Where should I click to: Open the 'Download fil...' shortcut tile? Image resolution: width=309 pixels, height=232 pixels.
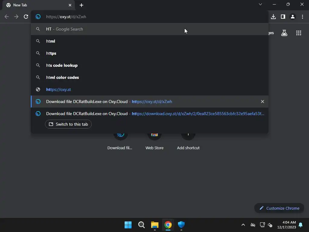[x=120, y=141]
